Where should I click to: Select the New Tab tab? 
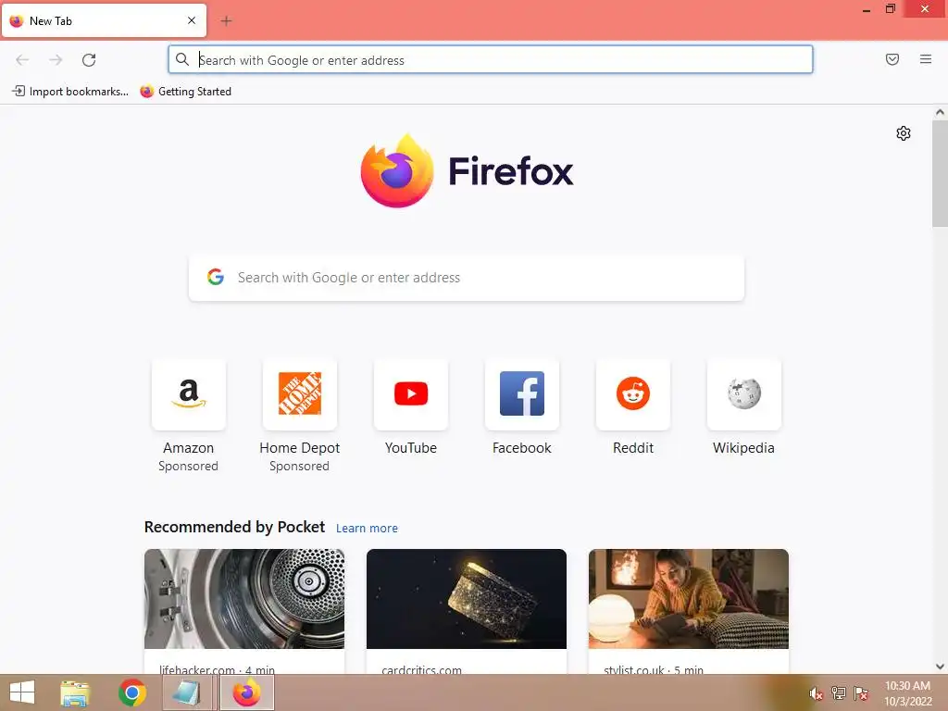pos(104,21)
